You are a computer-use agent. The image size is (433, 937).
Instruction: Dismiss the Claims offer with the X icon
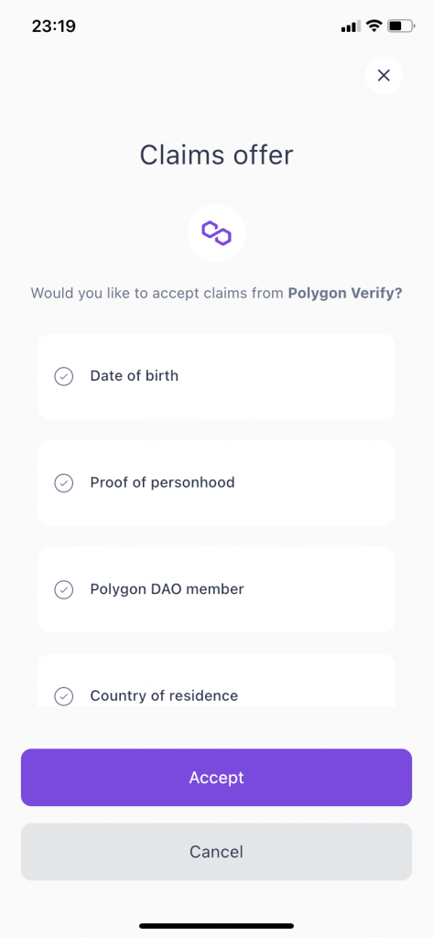pyautogui.click(x=384, y=75)
